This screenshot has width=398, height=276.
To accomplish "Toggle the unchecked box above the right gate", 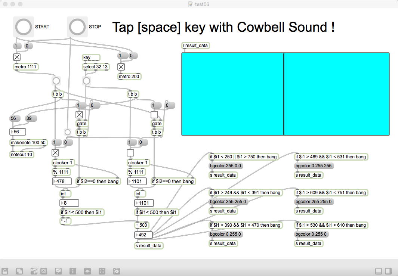I will point(154,115).
